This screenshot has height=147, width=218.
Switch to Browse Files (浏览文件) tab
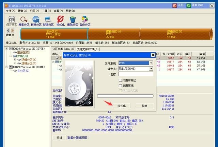point(88,49)
